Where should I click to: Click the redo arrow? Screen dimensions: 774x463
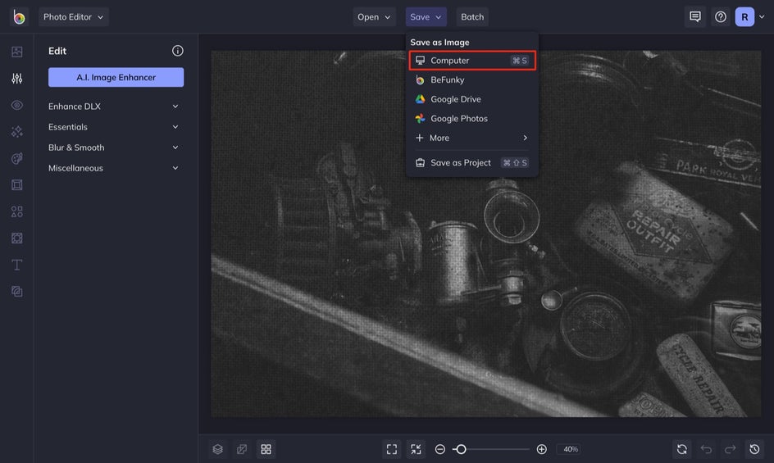[x=730, y=449]
